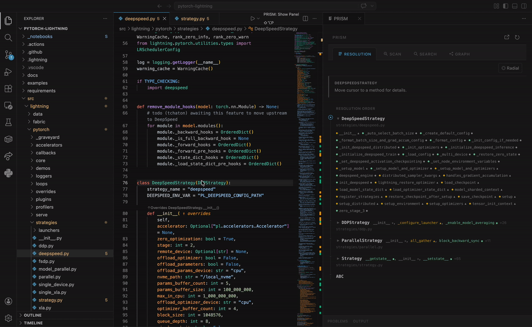This screenshot has height=327, width=532.
Task: Close the PRISM panel tab
Action: pyautogui.click(x=359, y=19)
